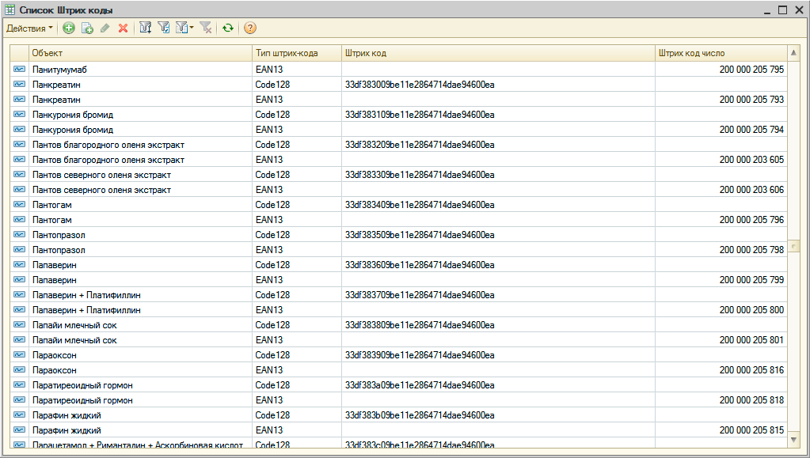Maximize the Список Штрих коды window
Screen dimensions: 810x458
[x=782, y=10]
